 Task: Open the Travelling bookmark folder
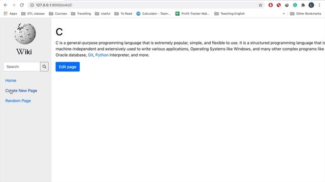(x=81, y=14)
